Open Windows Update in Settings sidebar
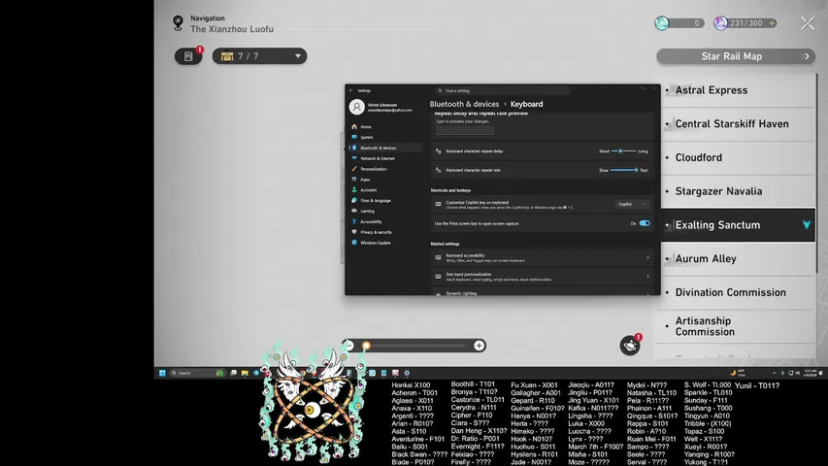Screen dimensions: 828x466 tap(385, 243)
